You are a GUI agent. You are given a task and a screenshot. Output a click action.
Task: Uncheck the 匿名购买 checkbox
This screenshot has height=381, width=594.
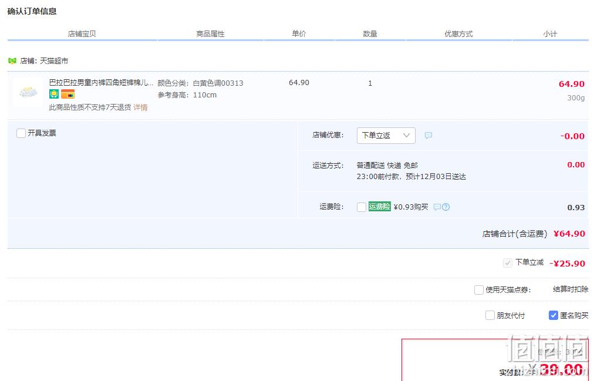553,315
